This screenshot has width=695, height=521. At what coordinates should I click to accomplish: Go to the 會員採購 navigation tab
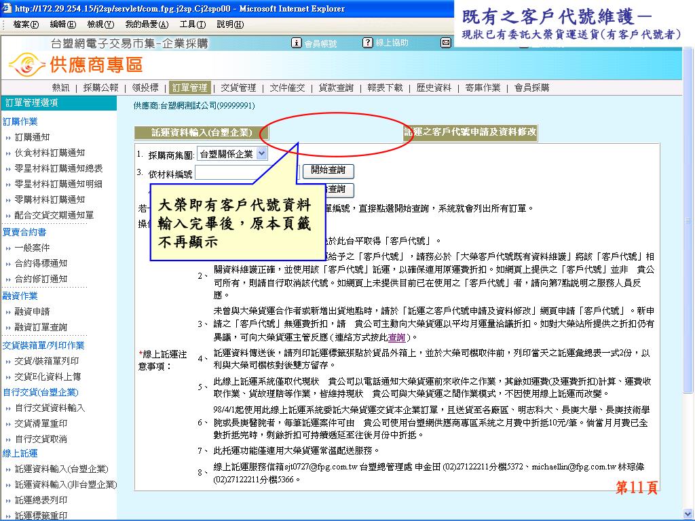point(531,88)
